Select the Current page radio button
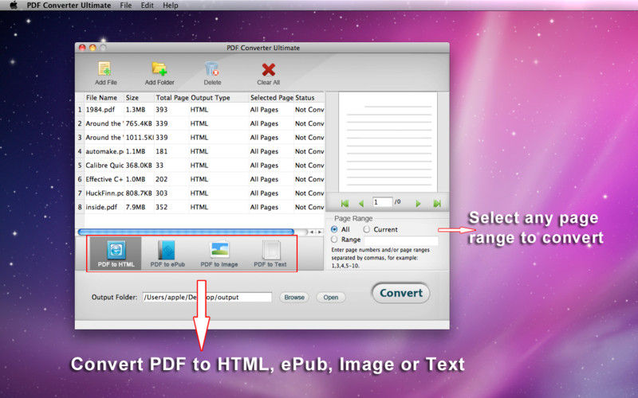The image size is (638, 398). coord(367,229)
